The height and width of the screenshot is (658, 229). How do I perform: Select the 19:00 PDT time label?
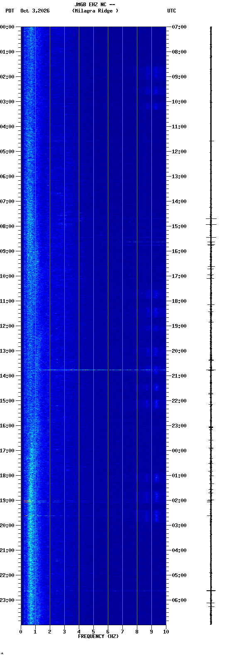[x=7, y=501]
